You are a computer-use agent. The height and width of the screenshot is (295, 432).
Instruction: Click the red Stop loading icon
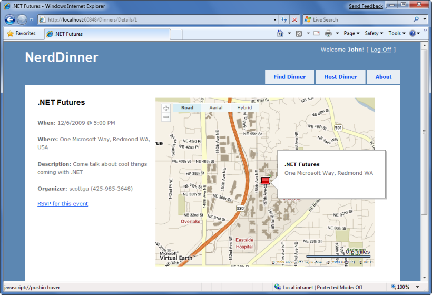point(294,20)
